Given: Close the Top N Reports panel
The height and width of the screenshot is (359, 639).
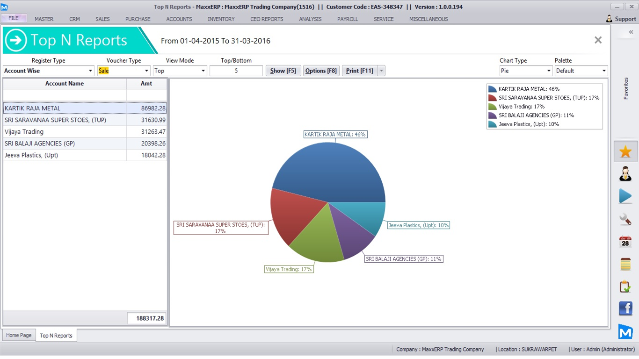Looking at the screenshot, I should click(x=598, y=40).
